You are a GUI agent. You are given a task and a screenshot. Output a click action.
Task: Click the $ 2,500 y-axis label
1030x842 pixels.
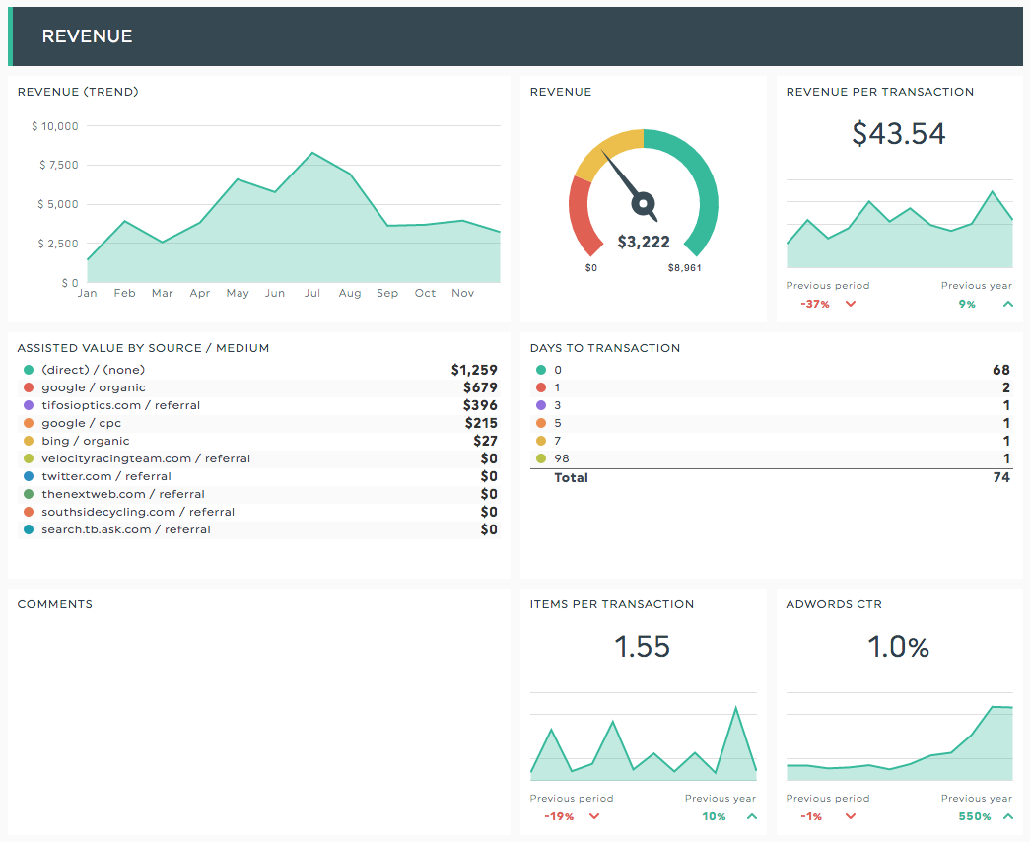[x=58, y=244]
